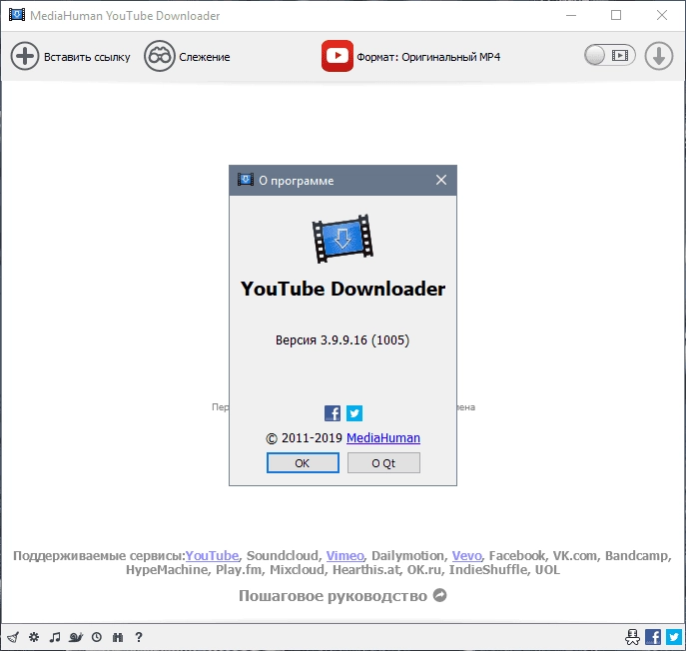Click the icon in the About dialog title bar

tap(246, 180)
